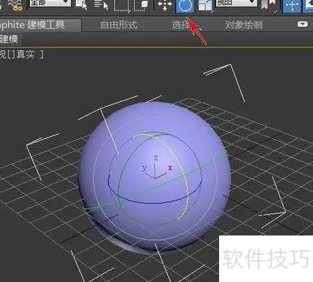Click the z axis label of the gizmo
Screen dimensions: 313x282
[156, 158]
